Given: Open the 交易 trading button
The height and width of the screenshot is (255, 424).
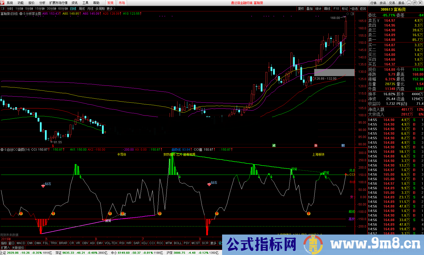Looking at the screenshot, I should click(392, 3).
